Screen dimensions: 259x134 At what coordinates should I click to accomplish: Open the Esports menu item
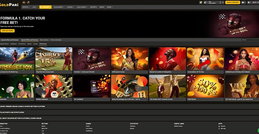point(93,7)
